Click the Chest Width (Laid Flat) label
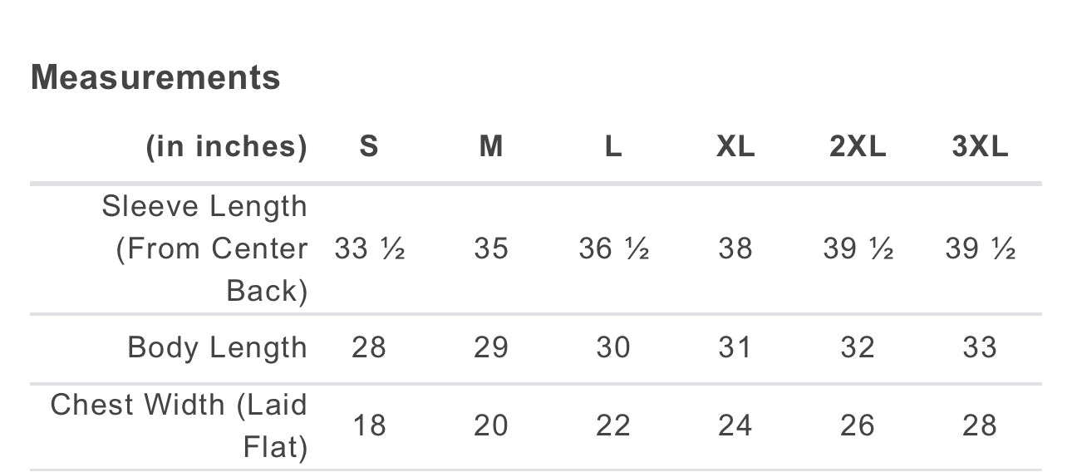This screenshot has height=472, width=1072. [x=179, y=425]
